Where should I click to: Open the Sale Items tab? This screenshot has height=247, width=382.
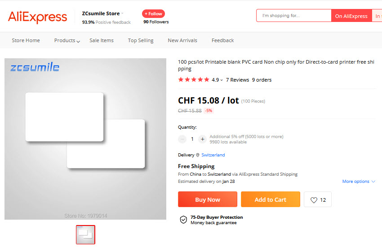point(102,40)
